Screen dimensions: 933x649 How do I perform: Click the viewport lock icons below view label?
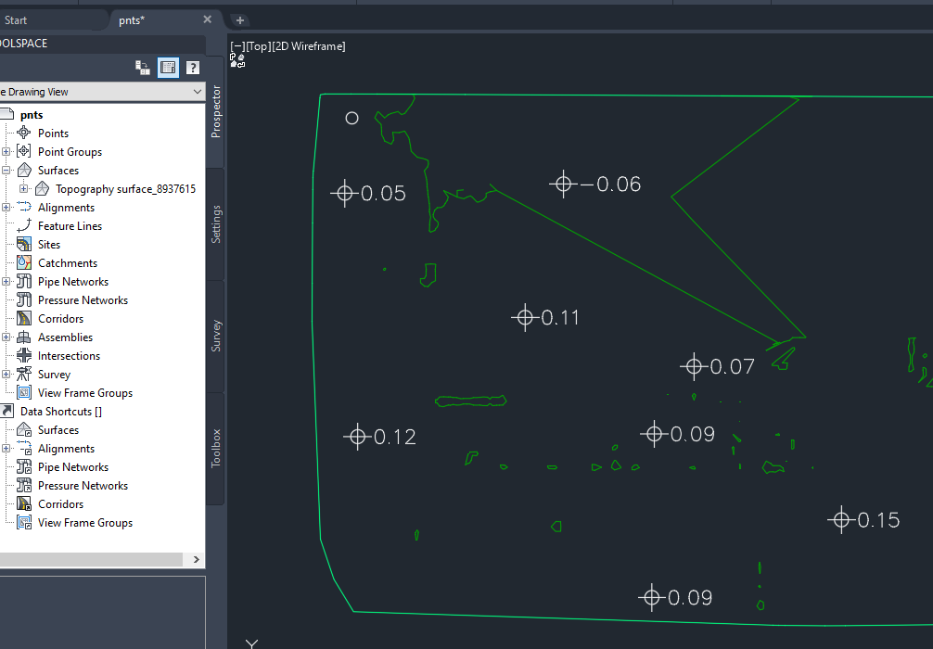point(237,60)
